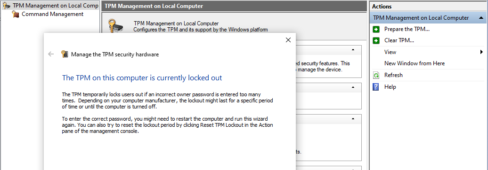Screen dimensions: 488x170
Task: Choose Clear TPM action
Action: pyautogui.click(x=399, y=40)
